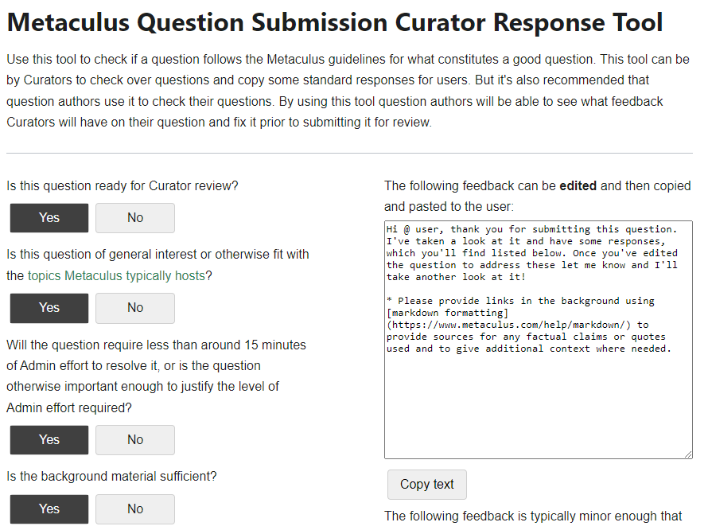The image size is (708, 530).
Task: Click Yes for question ready for Curator review
Action: point(49,217)
